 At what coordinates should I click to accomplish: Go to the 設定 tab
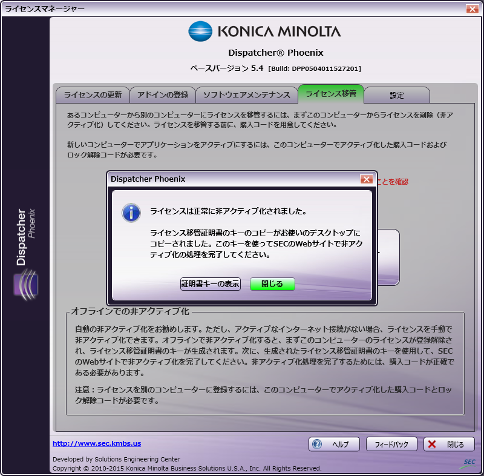coord(397,95)
